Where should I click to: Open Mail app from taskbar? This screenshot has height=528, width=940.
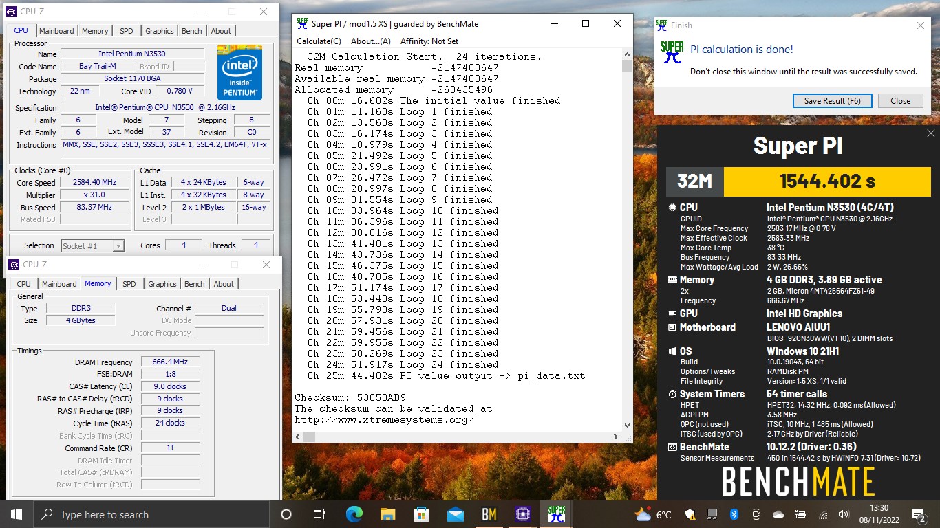[x=455, y=514]
